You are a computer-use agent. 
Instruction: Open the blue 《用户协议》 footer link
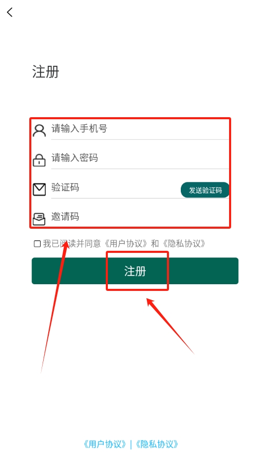pyautogui.click(x=105, y=444)
